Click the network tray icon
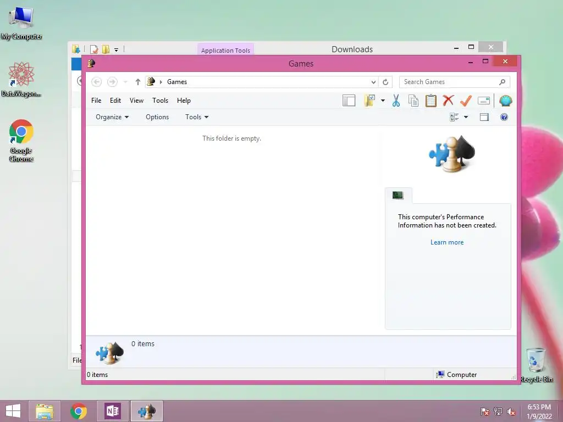The image size is (563, 422). (x=498, y=411)
